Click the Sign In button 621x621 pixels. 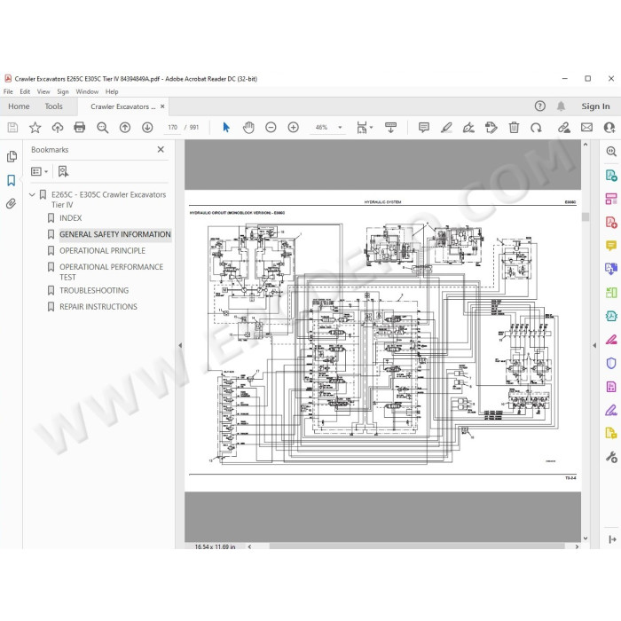point(595,106)
